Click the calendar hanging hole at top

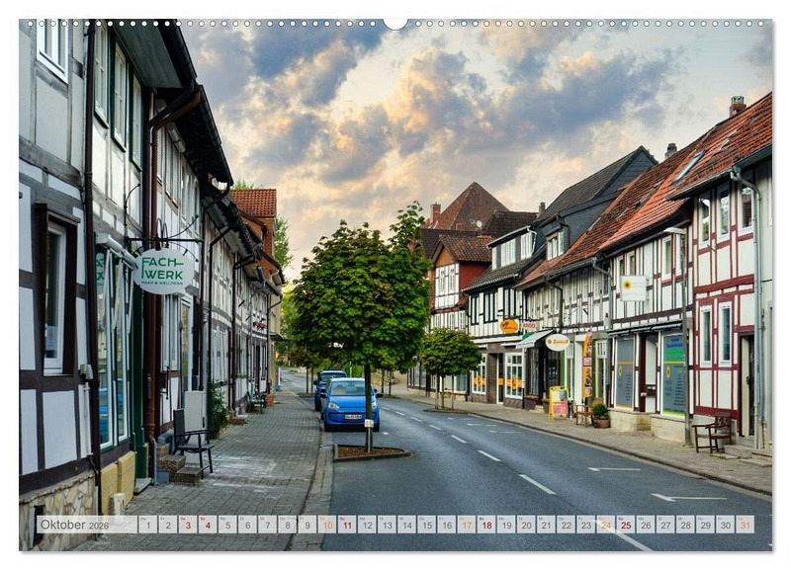click(395, 22)
